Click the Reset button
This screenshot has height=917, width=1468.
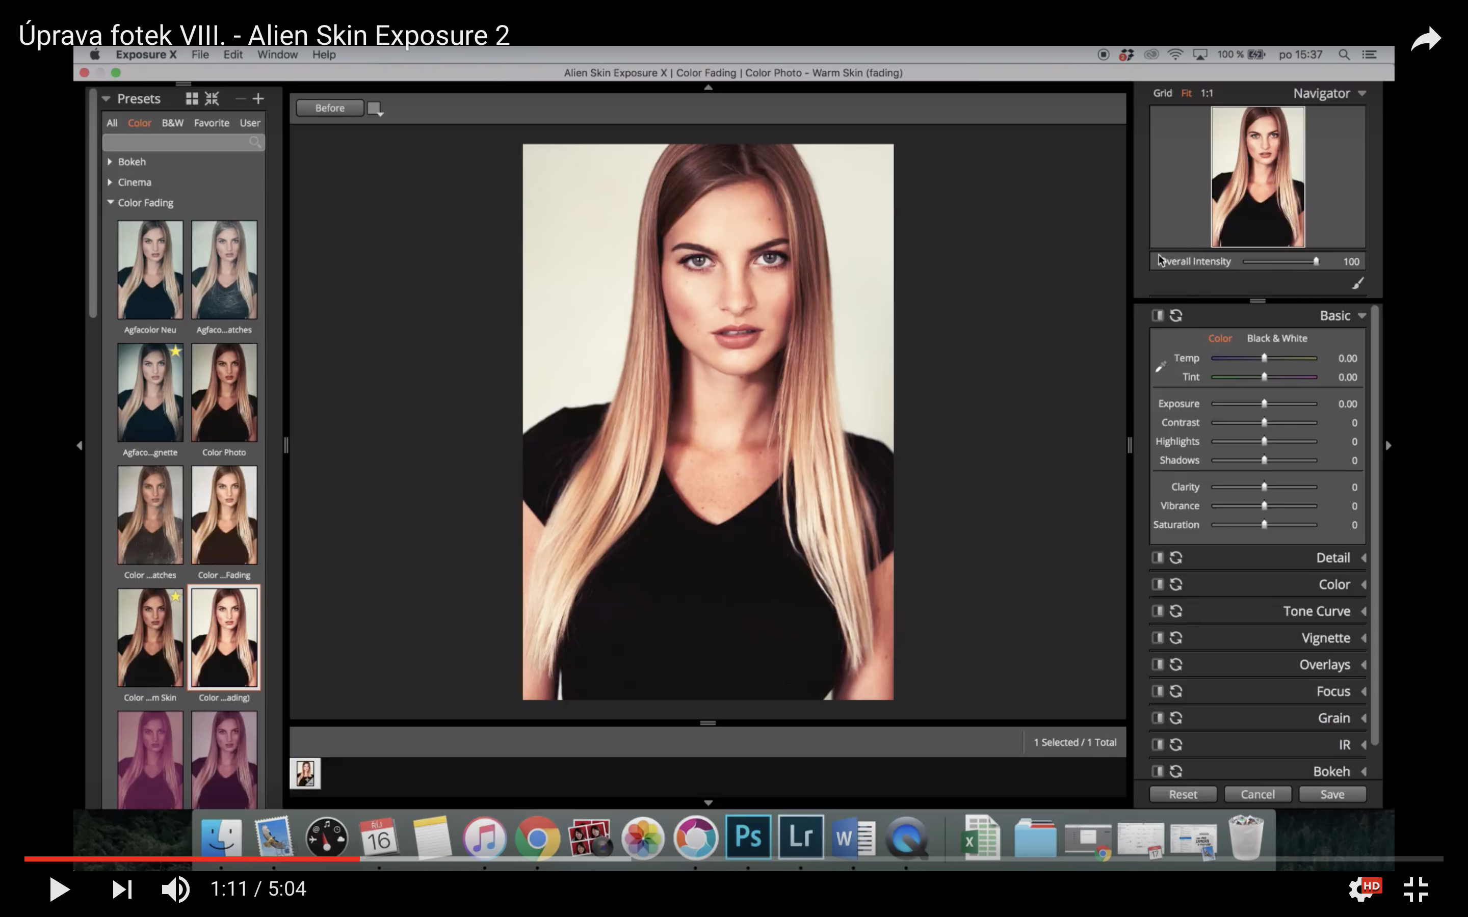click(x=1183, y=794)
